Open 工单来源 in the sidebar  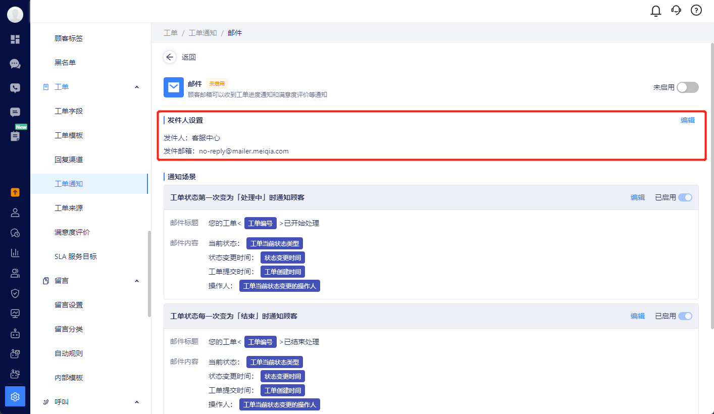coord(69,208)
